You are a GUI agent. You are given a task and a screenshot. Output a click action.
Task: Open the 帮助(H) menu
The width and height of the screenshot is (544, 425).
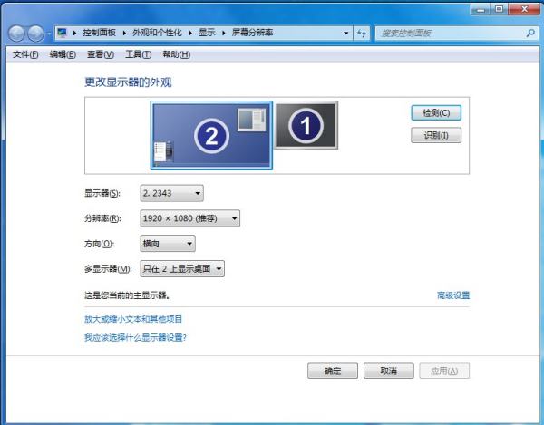[176, 54]
